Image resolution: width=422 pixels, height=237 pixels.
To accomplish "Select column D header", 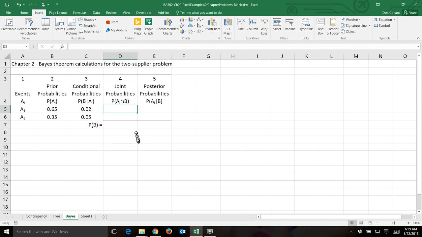I will (x=120, y=56).
